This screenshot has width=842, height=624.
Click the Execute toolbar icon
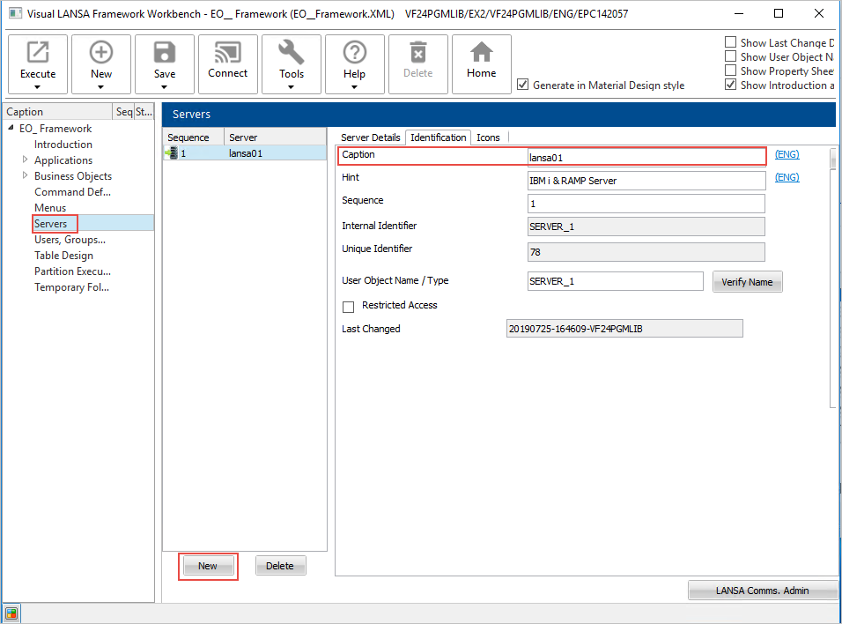click(x=38, y=53)
